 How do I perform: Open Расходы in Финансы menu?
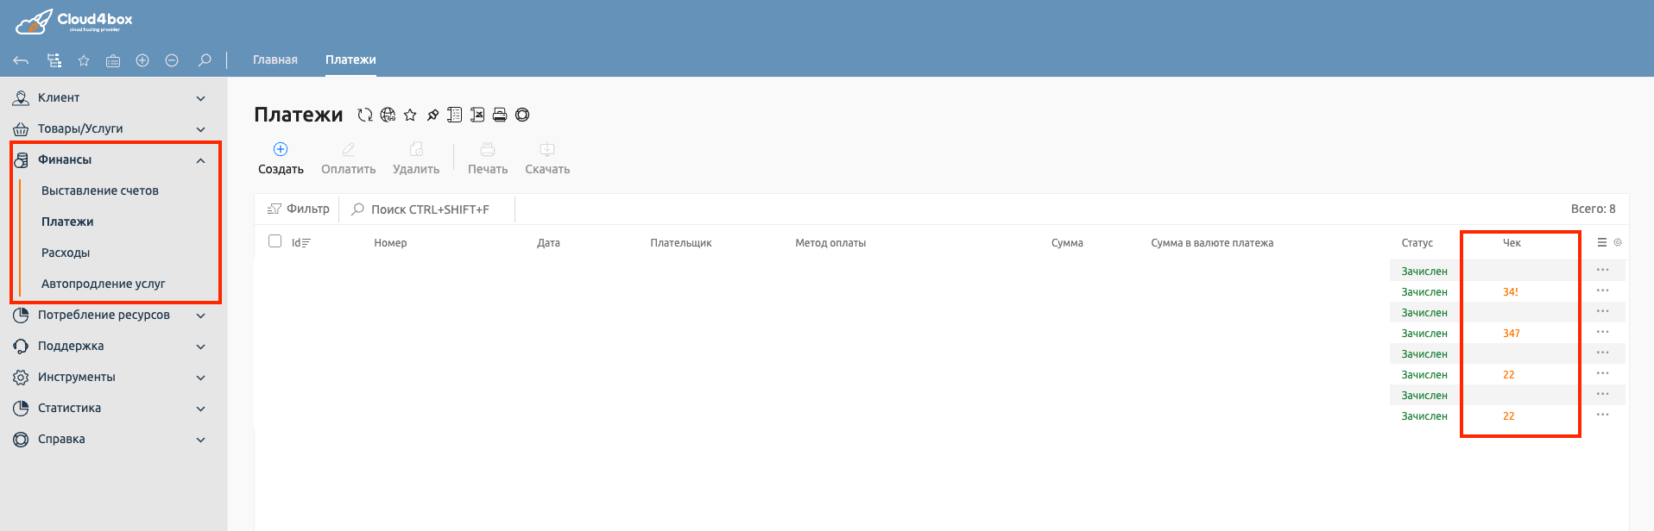click(x=66, y=253)
